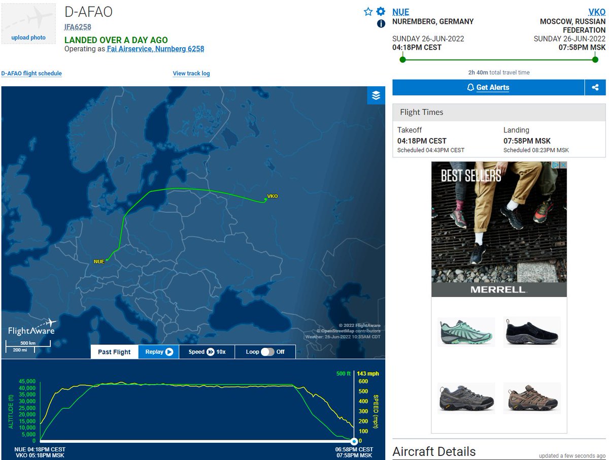The image size is (609, 460).
Task: Open the settings gear icon
Action: tap(381, 12)
